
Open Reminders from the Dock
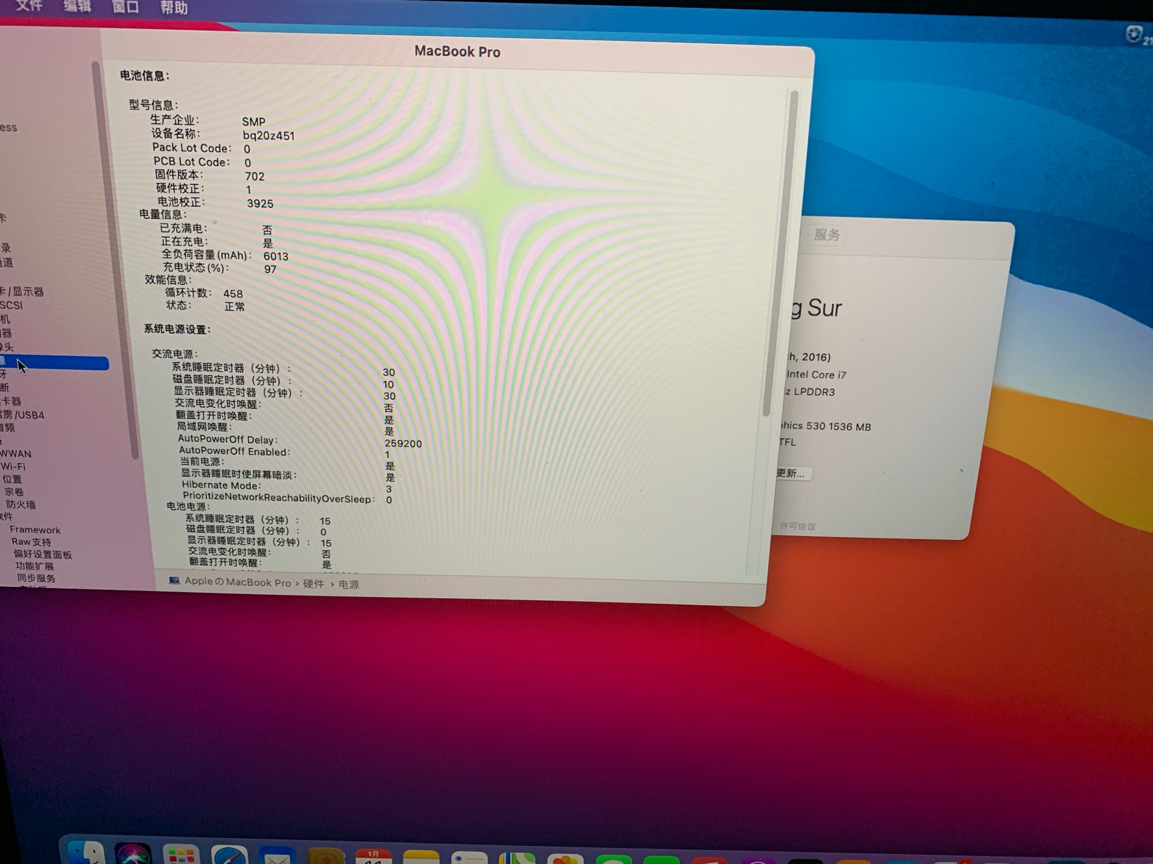(x=469, y=857)
